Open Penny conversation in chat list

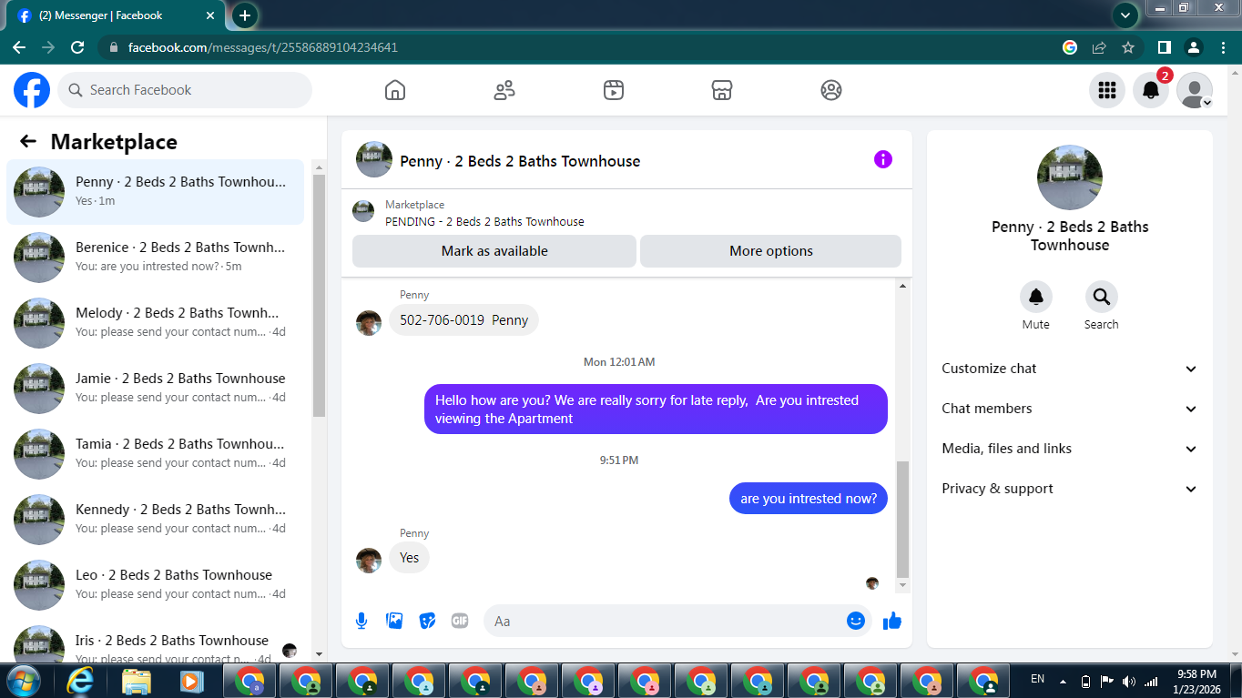(156, 192)
